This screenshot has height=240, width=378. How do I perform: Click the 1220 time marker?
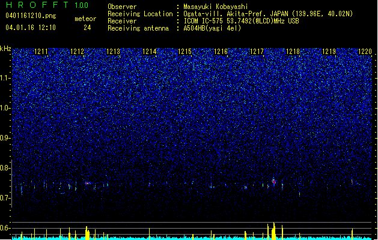pyautogui.click(x=365, y=52)
